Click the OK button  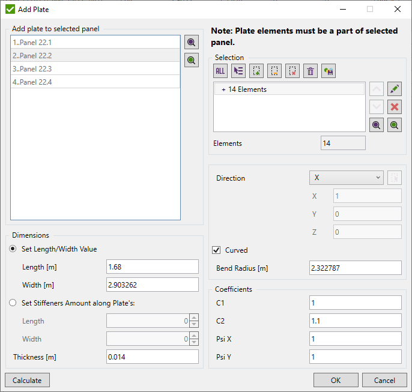336,380
